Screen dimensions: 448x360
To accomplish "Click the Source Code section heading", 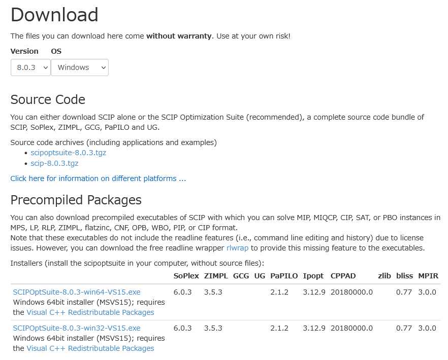I will point(48,99).
